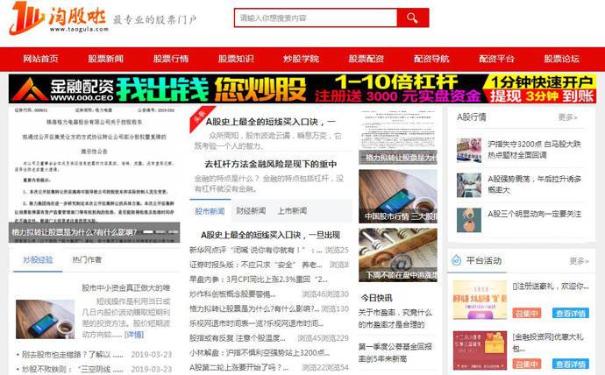Click the [详情] link in the article summary
Image resolution: width=605 pixels, height=375 pixels.
[134, 335]
